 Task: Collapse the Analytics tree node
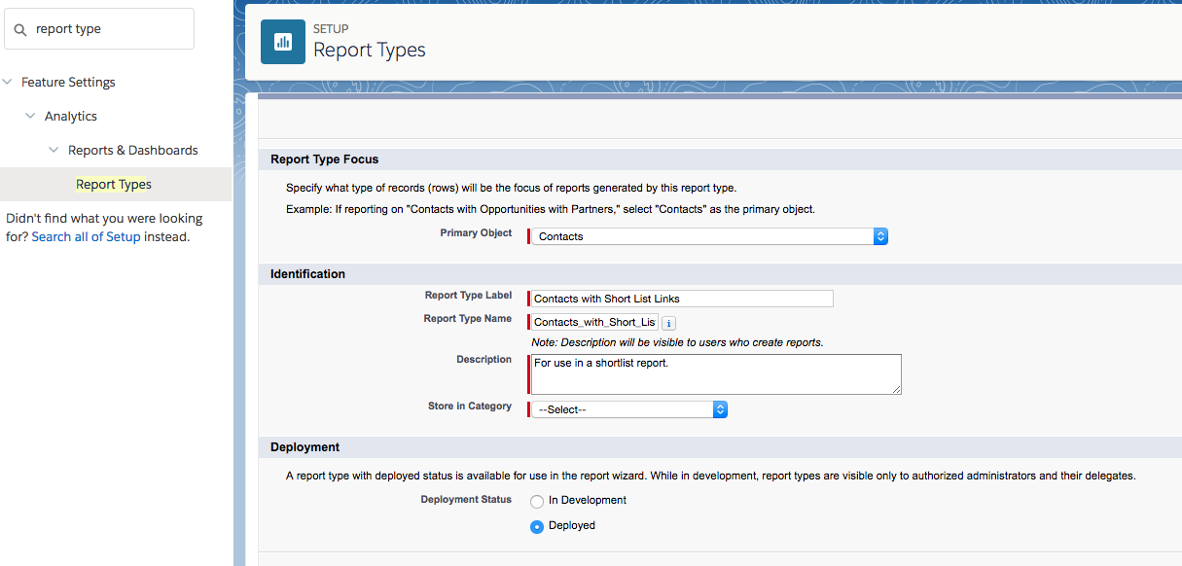pos(31,116)
